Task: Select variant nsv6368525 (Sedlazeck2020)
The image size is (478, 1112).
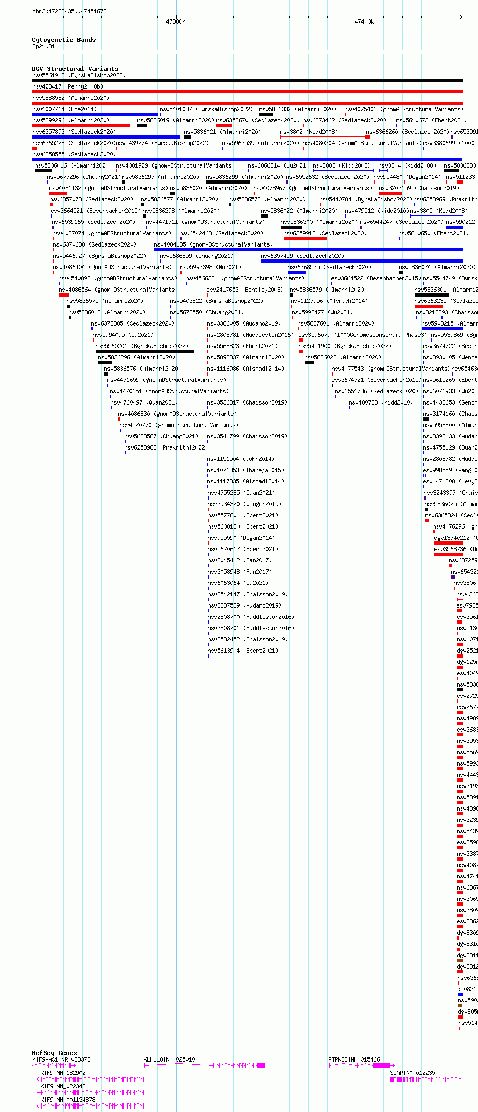Action: pos(329,267)
